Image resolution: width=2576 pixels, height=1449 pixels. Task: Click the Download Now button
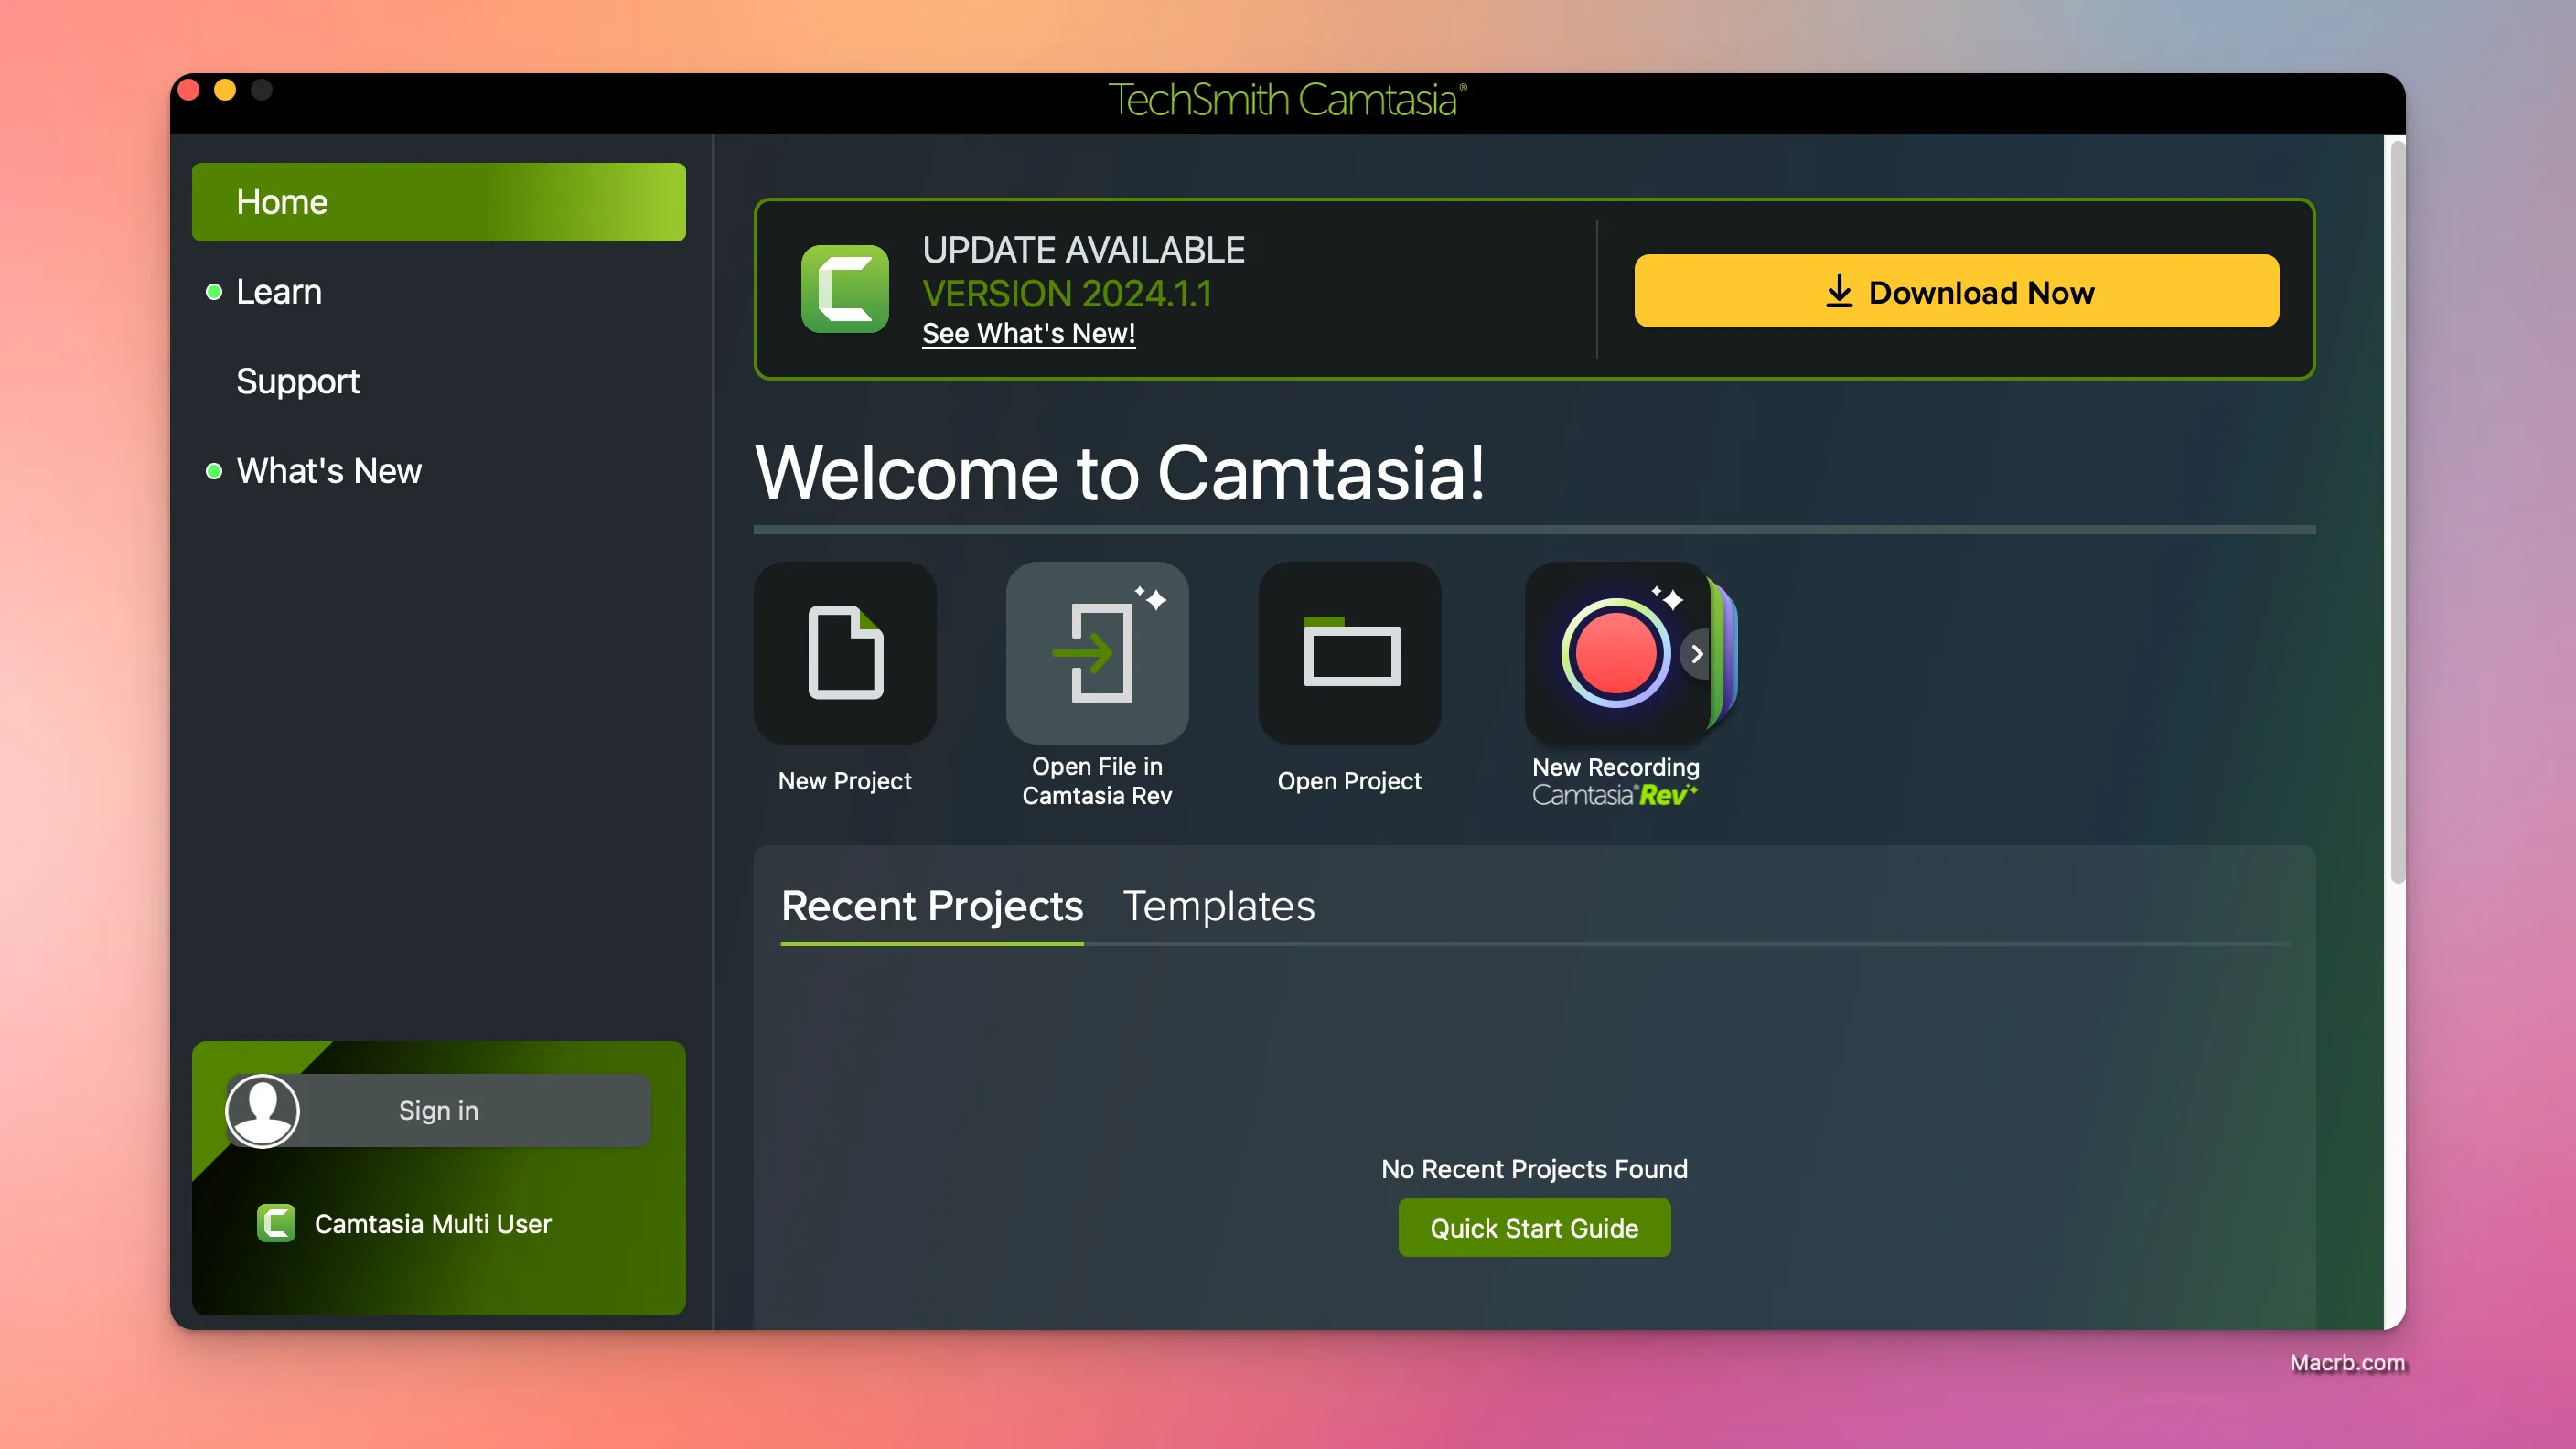point(1956,291)
